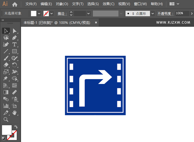Image resolution: width=194 pixels, height=142 pixels.
Task: Pick the Rectangle tool
Action: coord(14,52)
